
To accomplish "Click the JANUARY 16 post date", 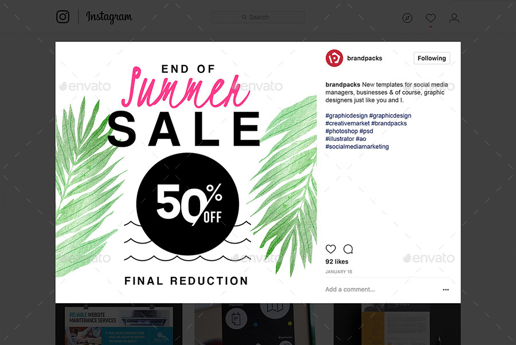I will (339, 272).
